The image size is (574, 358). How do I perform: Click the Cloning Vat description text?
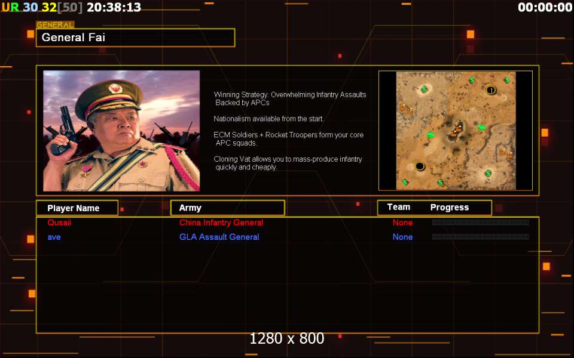coord(288,163)
